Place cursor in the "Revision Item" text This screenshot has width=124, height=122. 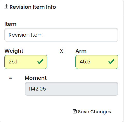(x=26, y=35)
